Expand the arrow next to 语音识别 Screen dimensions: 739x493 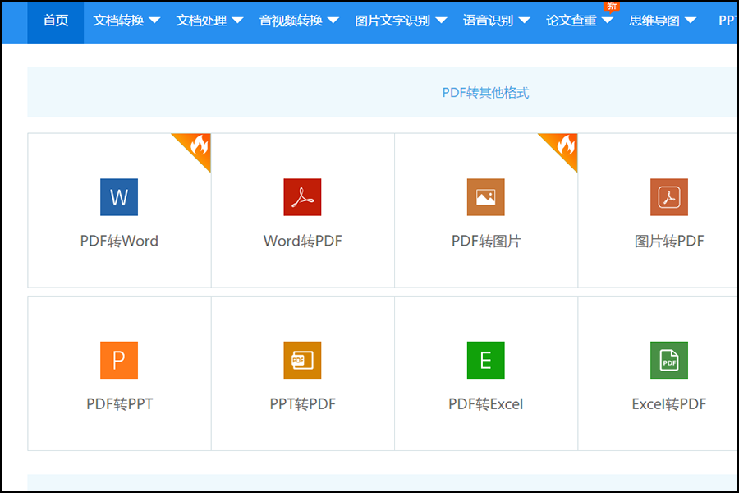coord(524,21)
